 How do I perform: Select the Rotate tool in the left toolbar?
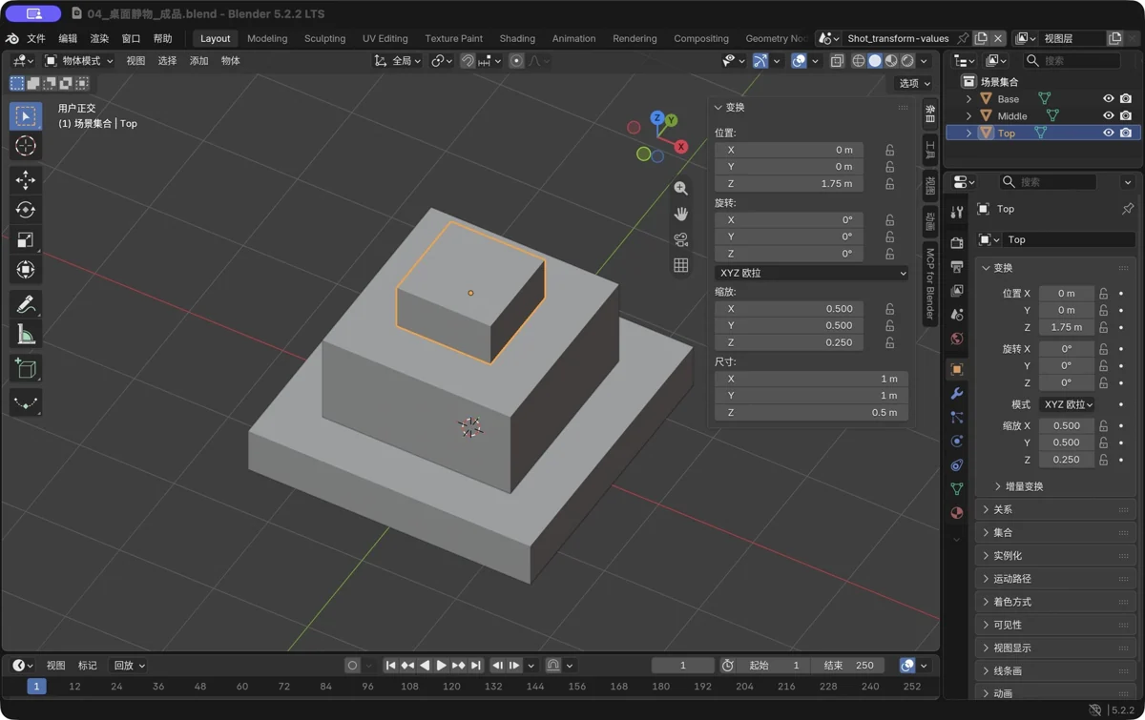tap(26, 210)
